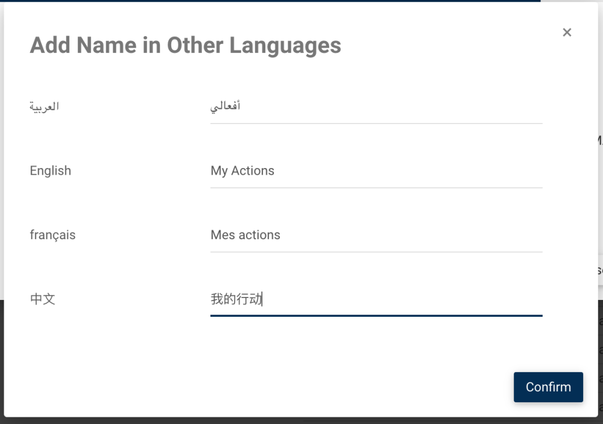The width and height of the screenshot is (603, 424).
Task: Click the 'Add Name in Other Languages' heading
Action: point(185,45)
